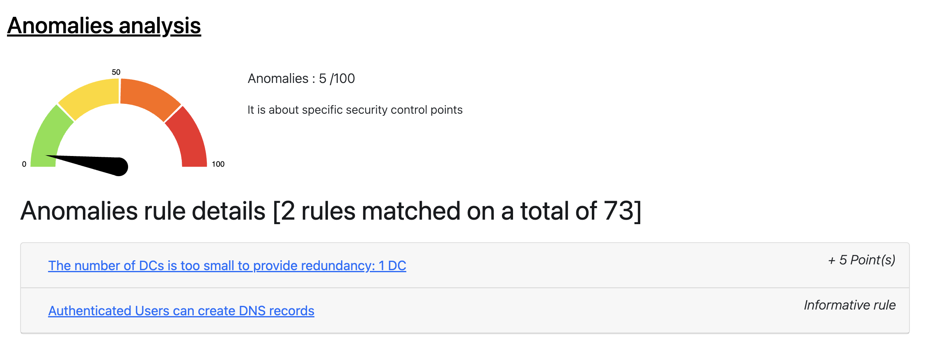
Task: Click the gauge label "100"
Action: [218, 164]
